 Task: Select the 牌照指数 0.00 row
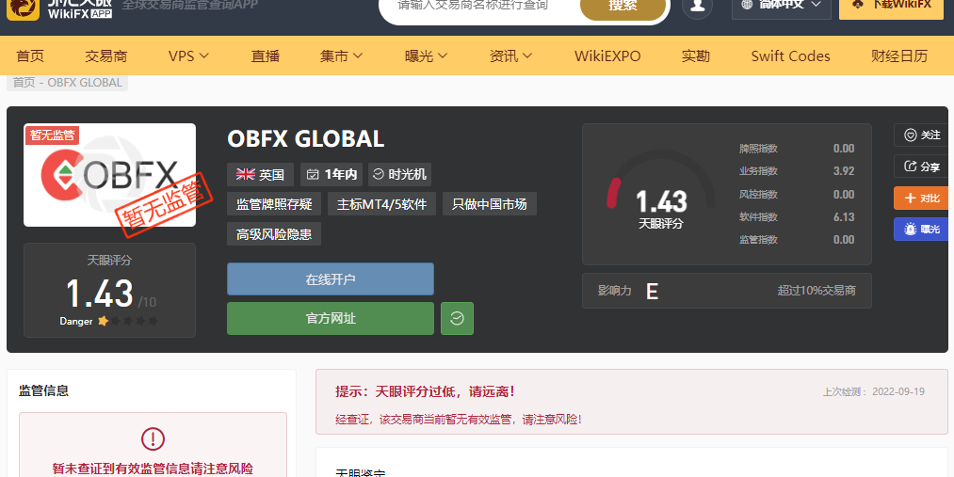pos(797,149)
